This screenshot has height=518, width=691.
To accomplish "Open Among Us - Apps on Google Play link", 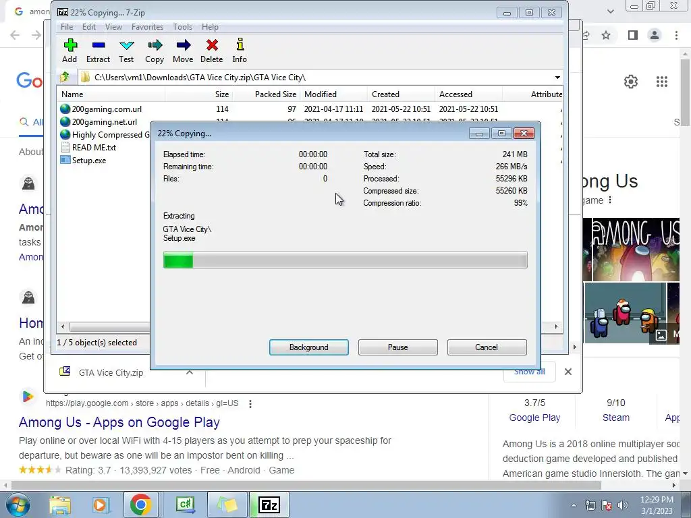I will (x=119, y=422).
